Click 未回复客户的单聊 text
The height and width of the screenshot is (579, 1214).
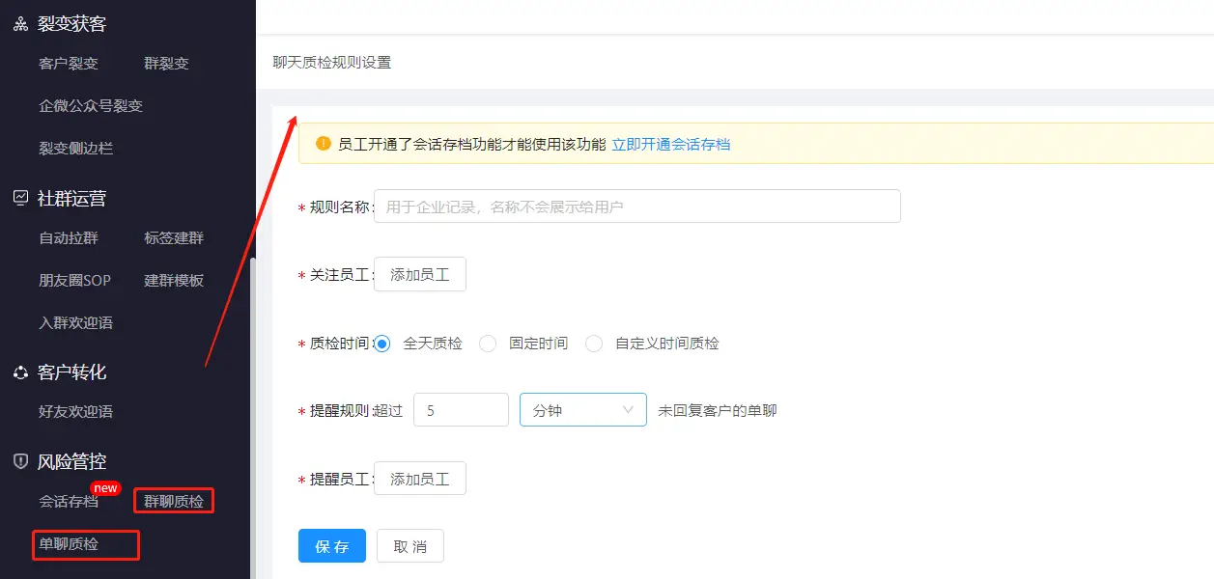point(718,410)
